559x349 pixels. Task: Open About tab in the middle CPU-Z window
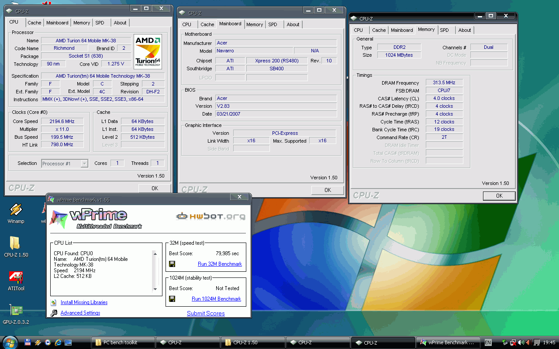coord(293,24)
